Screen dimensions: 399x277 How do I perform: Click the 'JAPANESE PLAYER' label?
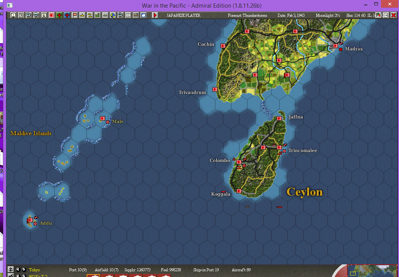[x=184, y=15]
